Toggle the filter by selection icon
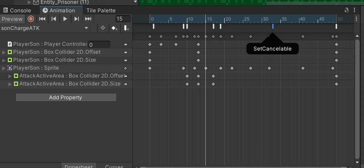Screen dimensions: 364x168 point(103,28)
